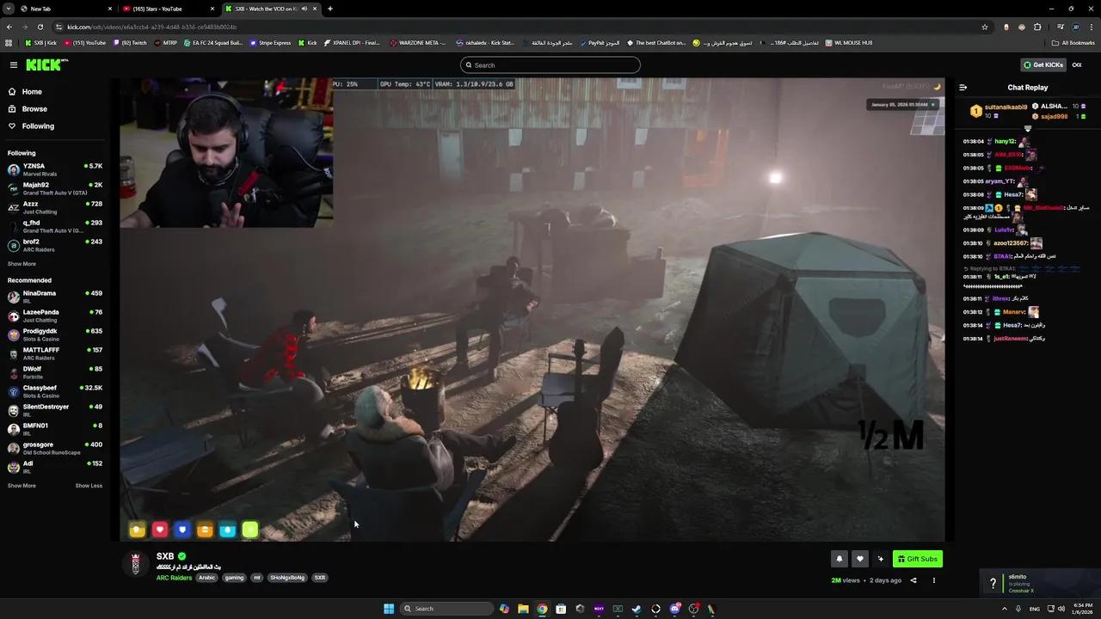The image size is (1101, 619).
Task: Collapse the Chat Replay sidebar
Action: coord(963,87)
